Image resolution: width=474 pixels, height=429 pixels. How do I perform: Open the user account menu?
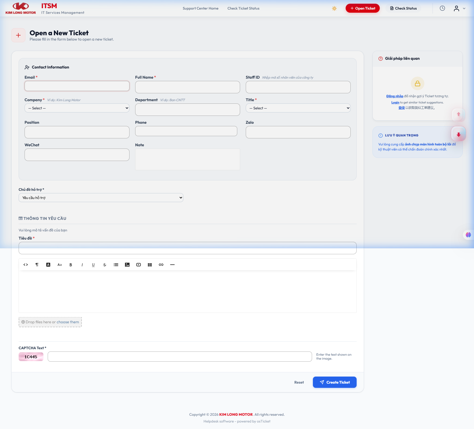pos(460,8)
